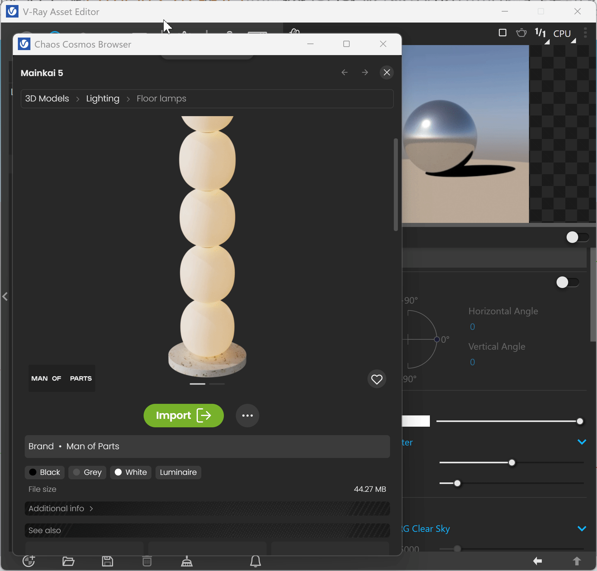Click the V-Ray Asset Editor logo icon

click(12, 12)
